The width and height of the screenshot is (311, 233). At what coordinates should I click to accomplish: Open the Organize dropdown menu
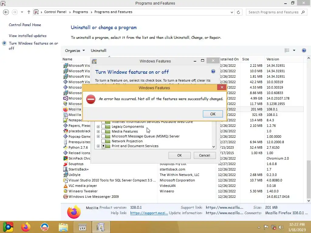[75, 51]
